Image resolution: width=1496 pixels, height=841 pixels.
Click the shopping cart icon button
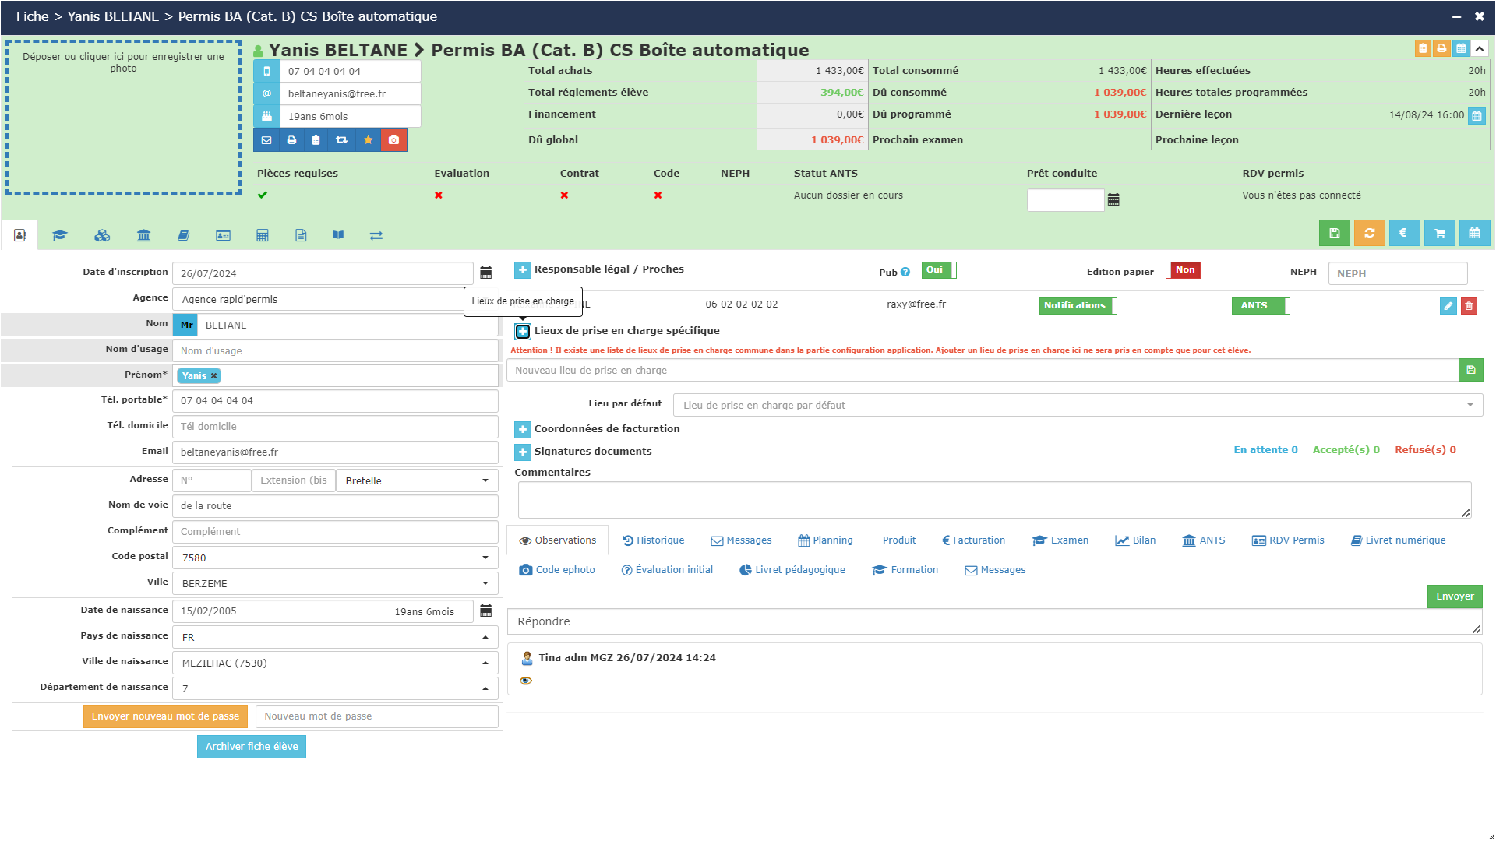pos(1439,233)
